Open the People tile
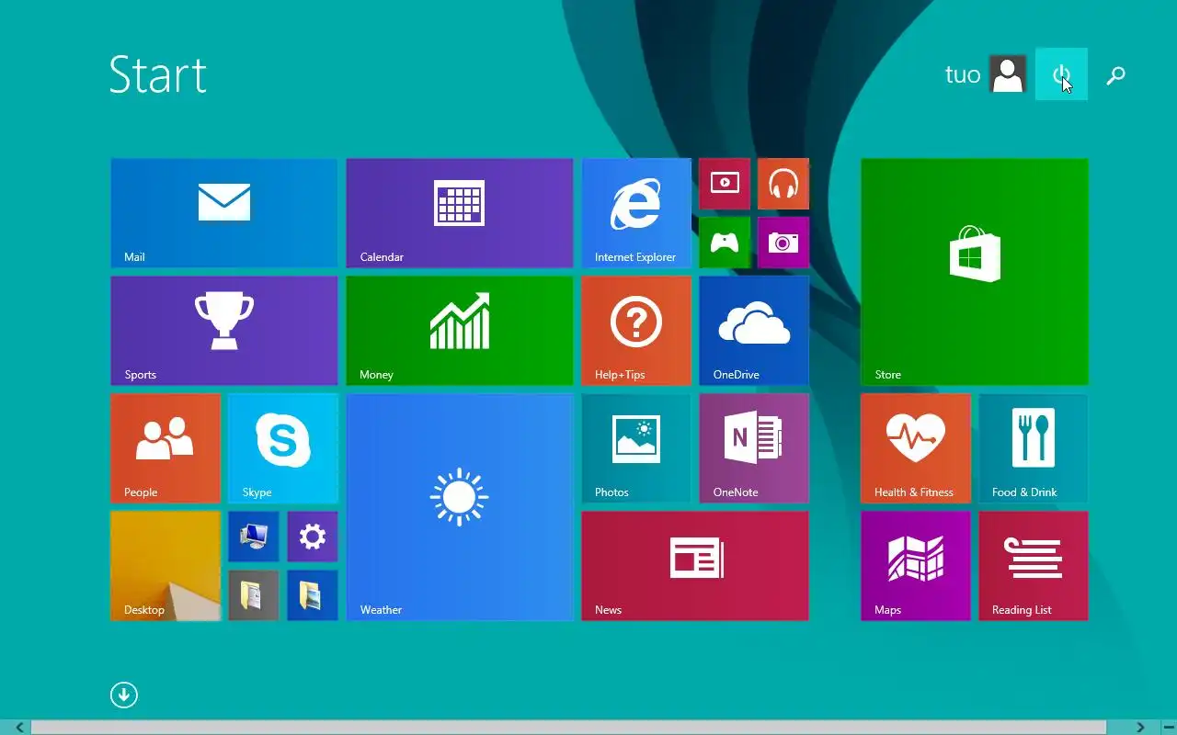This screenshot has width=1177, height=735. coord(166,448)
